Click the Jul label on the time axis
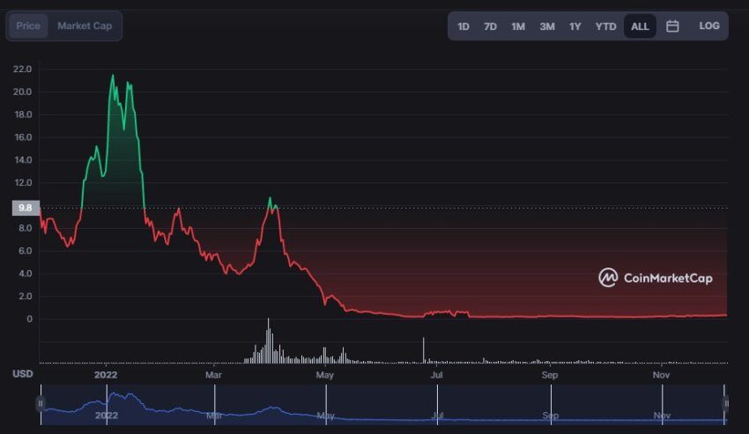 tap(436, 375)
